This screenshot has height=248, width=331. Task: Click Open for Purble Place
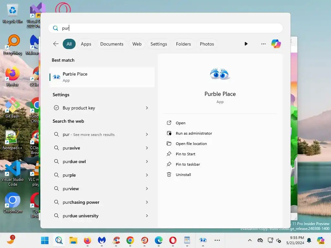coord(180,123)
